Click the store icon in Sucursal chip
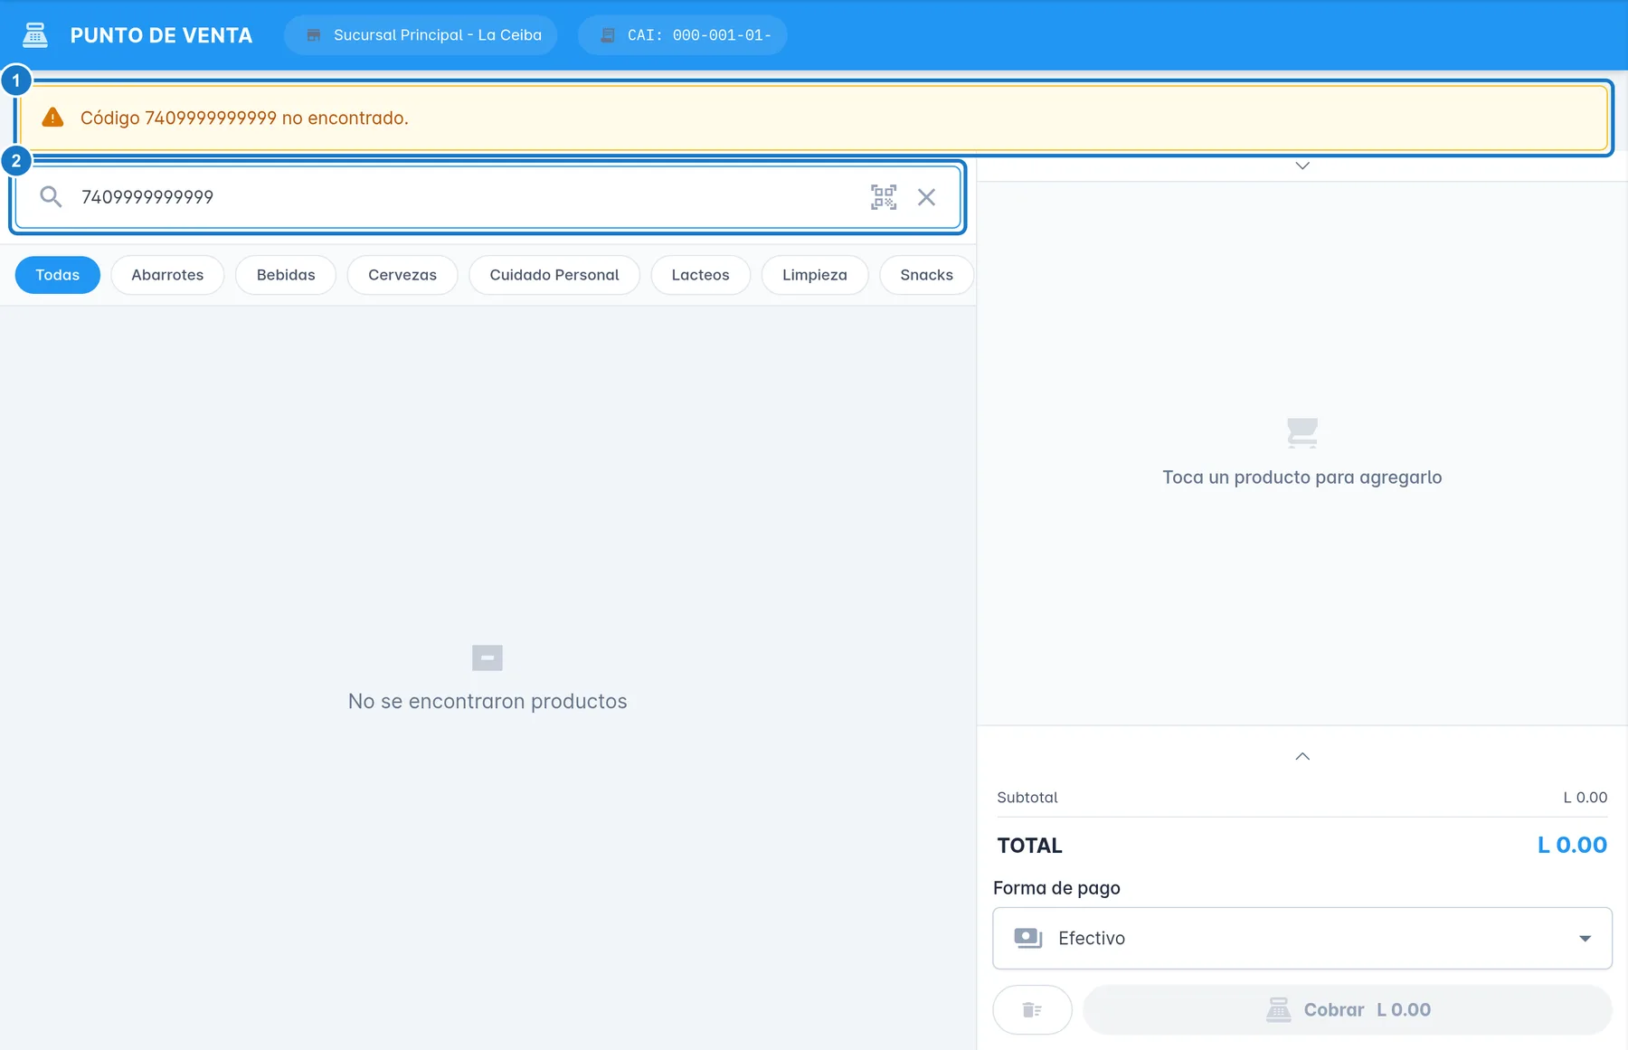The image size is (1628, 1050). pos(314,35)
